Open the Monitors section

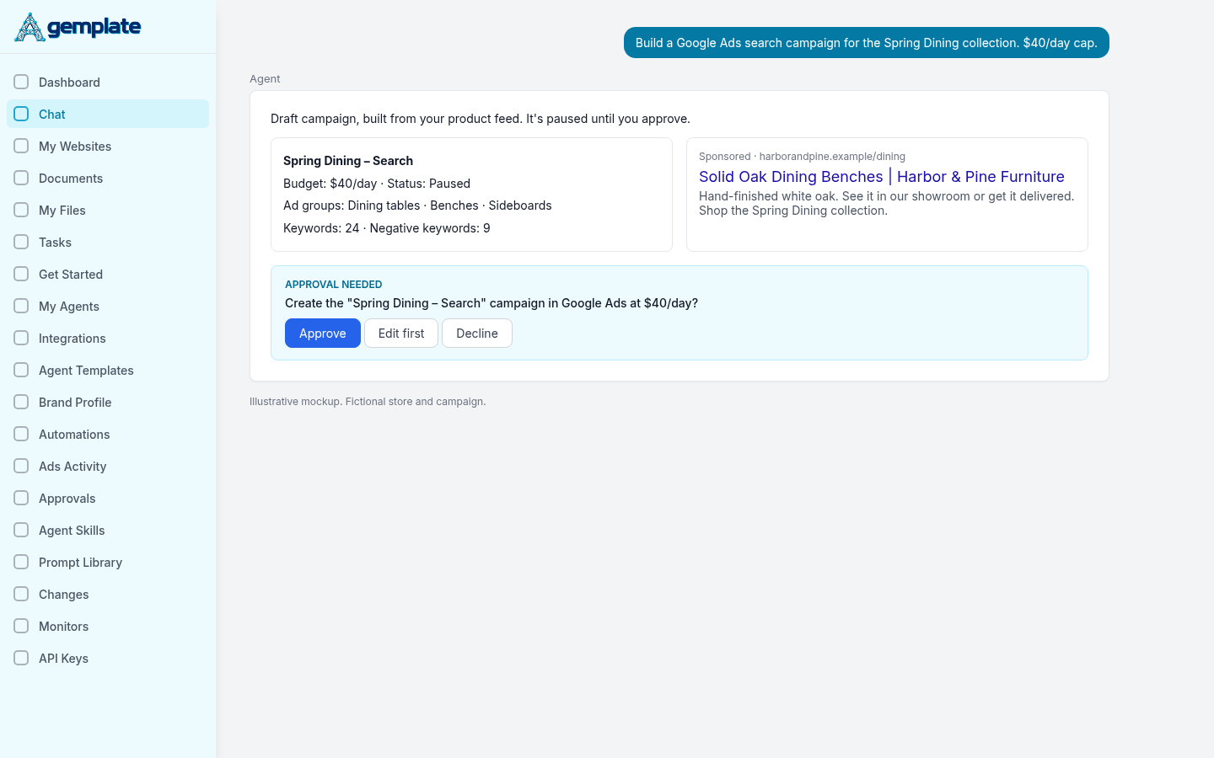tap(108, 626)
